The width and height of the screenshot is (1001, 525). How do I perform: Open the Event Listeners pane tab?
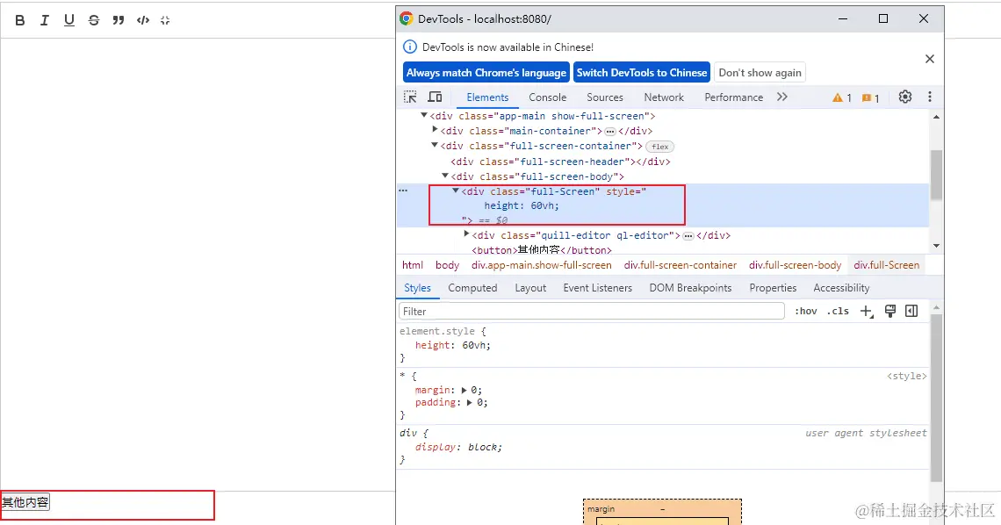598,288
